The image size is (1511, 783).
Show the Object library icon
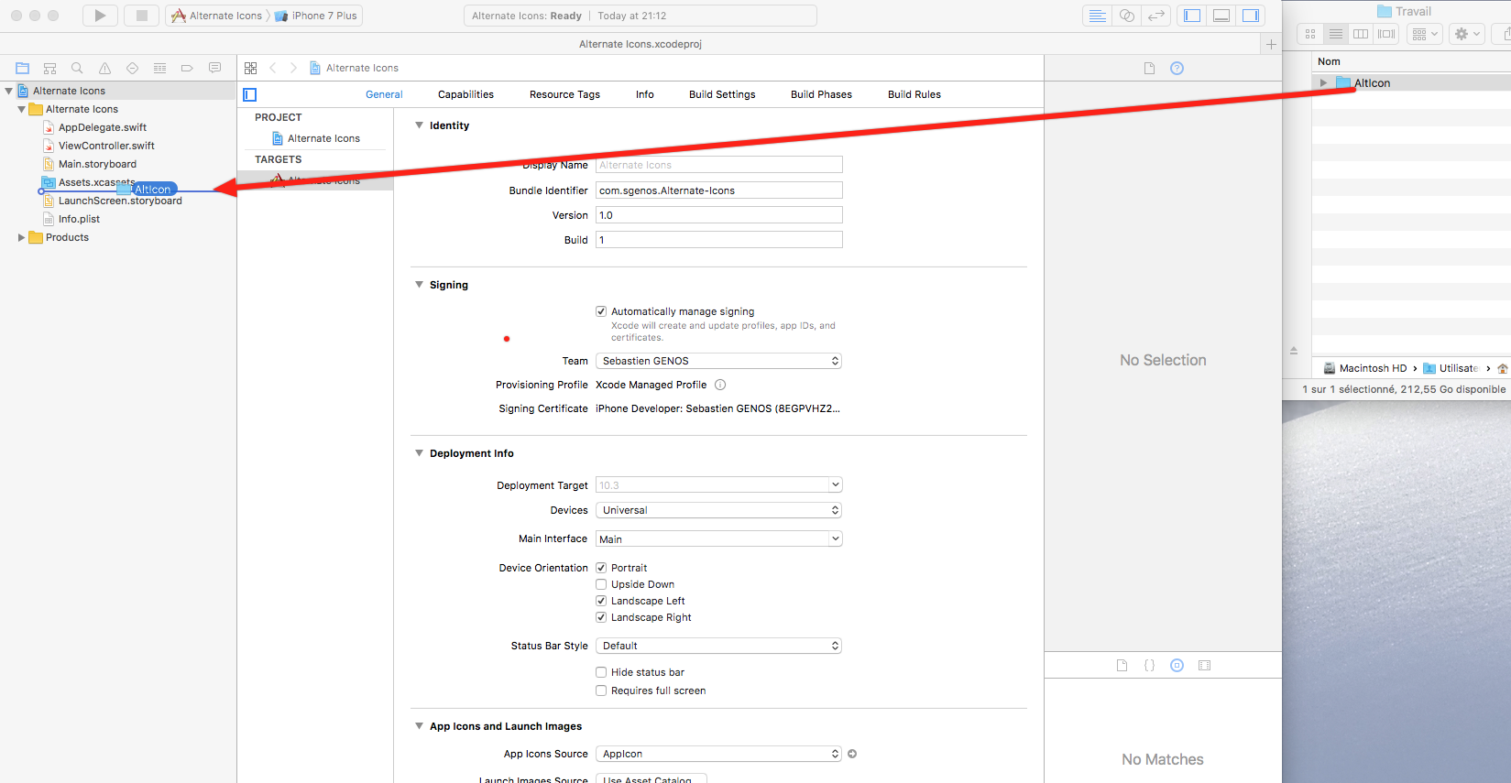point(1177,666)
